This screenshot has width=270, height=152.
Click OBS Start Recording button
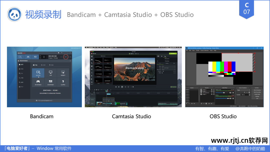coord(257,92)
